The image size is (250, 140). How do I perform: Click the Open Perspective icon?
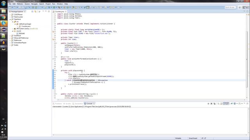pos(239,7)
